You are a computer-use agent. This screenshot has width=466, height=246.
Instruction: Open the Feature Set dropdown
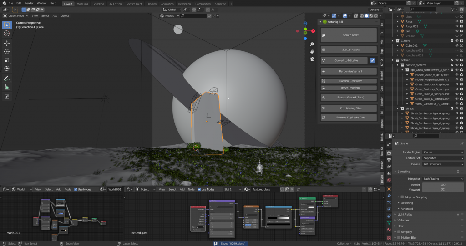point(443,158)
